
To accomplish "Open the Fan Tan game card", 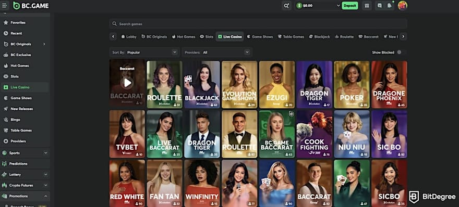I will pyautogui.click(x=164, y=184).
